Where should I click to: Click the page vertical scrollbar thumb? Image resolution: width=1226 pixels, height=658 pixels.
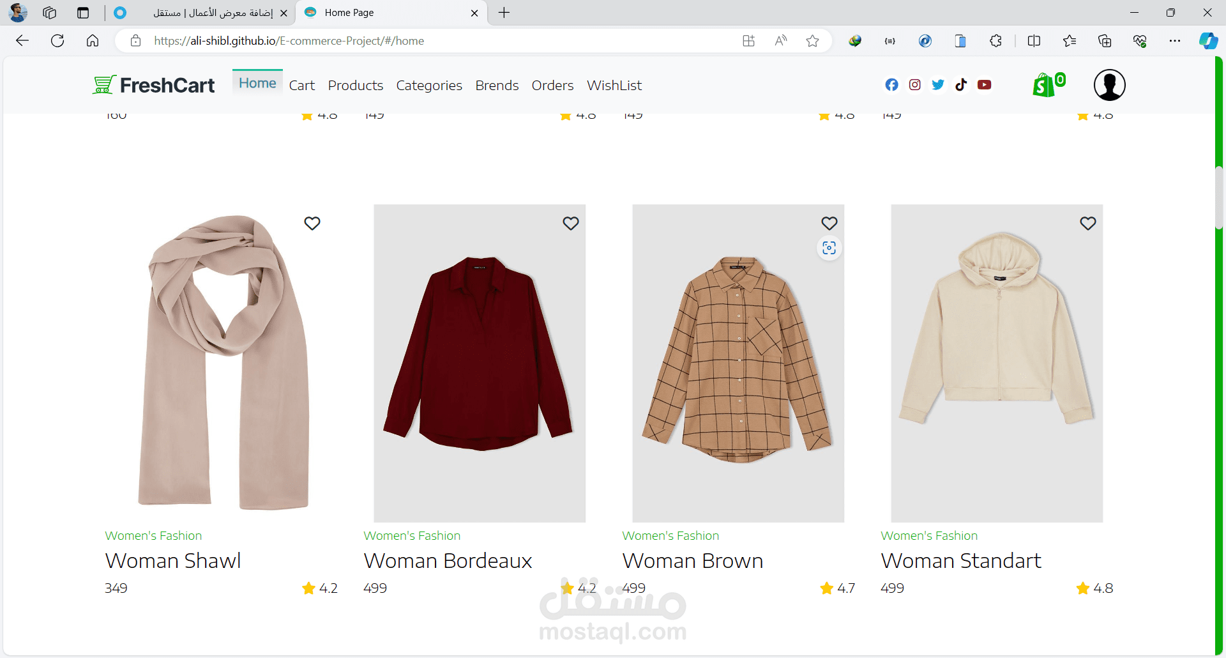[1219, 197]
